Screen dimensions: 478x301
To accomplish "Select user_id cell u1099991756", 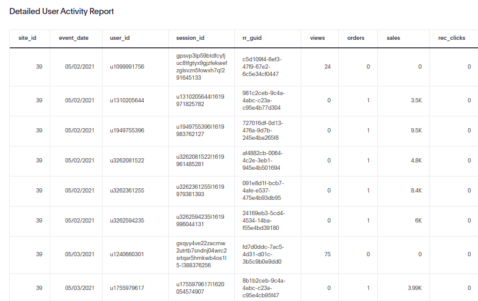I will [x=126, y=66].
